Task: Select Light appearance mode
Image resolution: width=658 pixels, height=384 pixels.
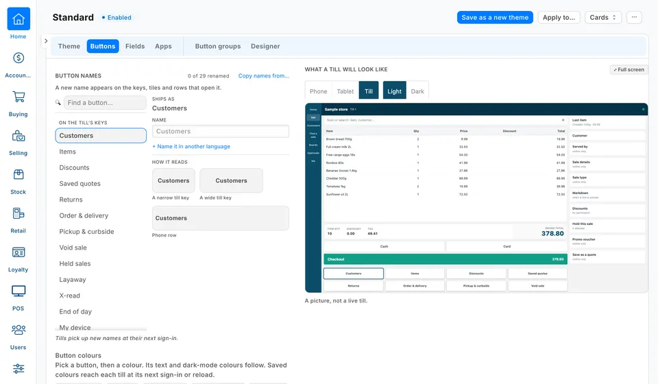Action: tap(394, 91)
